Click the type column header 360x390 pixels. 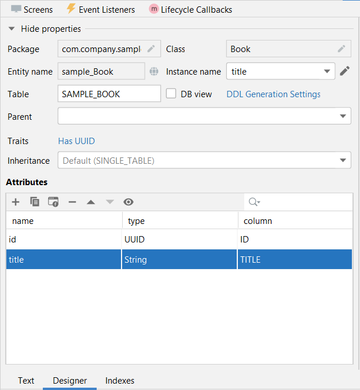(x=180, y=220)
